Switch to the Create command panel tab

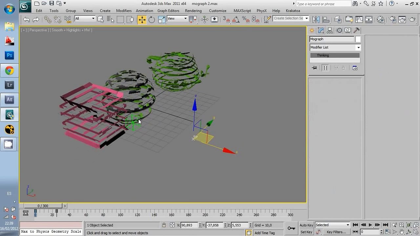tap(312, 30)
